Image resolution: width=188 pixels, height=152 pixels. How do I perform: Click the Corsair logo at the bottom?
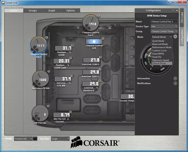95,142
